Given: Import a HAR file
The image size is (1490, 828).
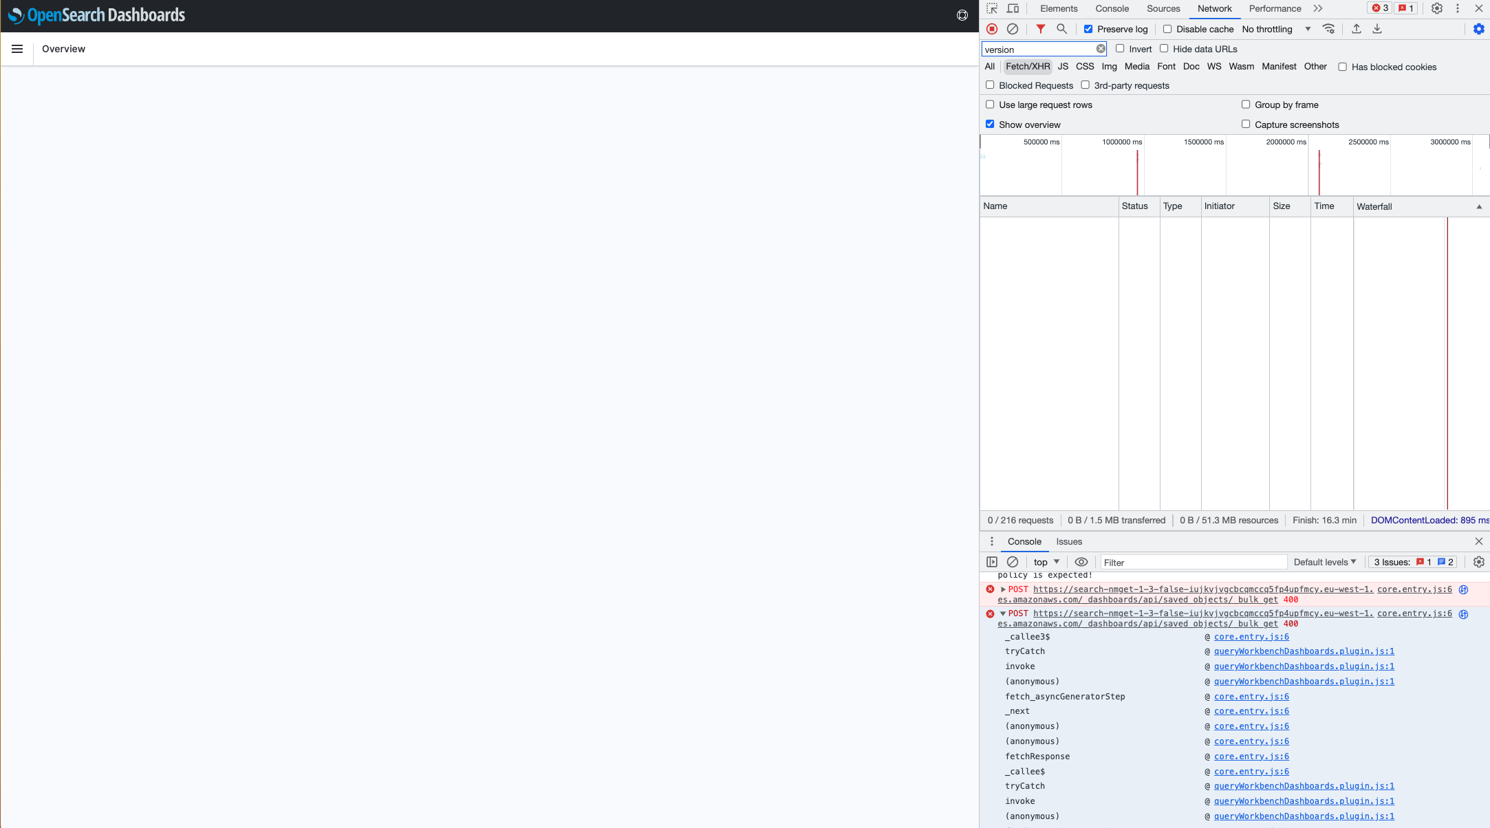Looking at the screenshot, I should click(1355, 29).
